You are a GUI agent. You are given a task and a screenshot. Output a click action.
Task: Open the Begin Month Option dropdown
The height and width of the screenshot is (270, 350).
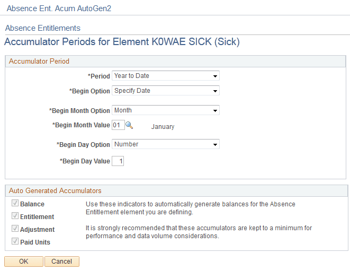166,110
